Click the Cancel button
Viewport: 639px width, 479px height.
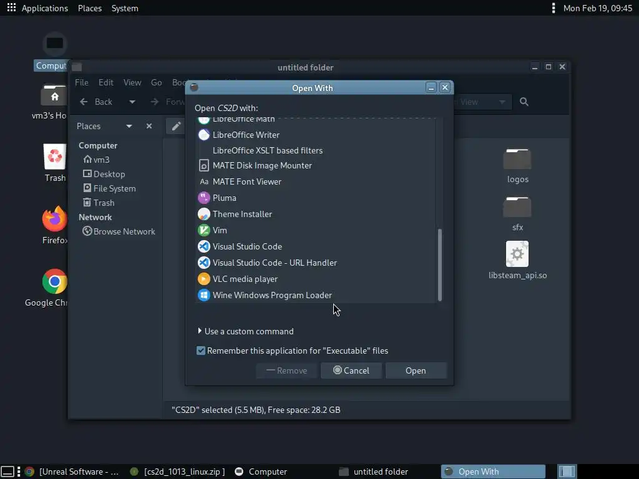pos(351,370)
